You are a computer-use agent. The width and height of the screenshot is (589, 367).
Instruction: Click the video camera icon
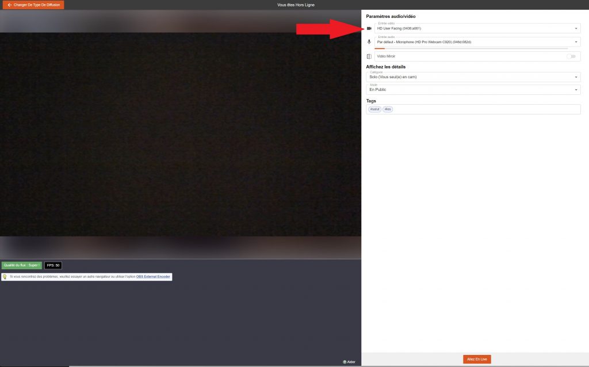tap(369, 28)
